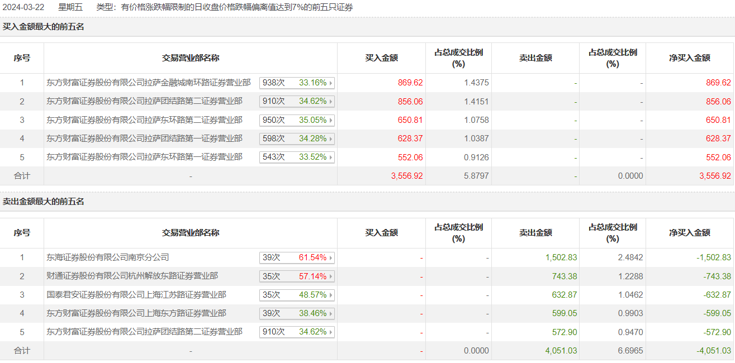The height and width of the screenshot is (363, 735).
Task: Select the 0.9470 percentage cell
Action: point(630,332)
